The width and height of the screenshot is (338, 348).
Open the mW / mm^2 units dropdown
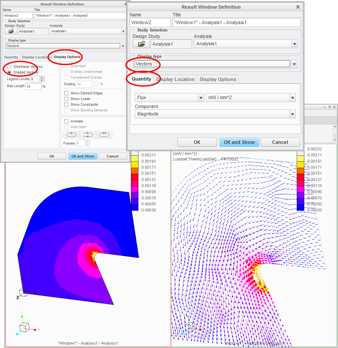292,98
